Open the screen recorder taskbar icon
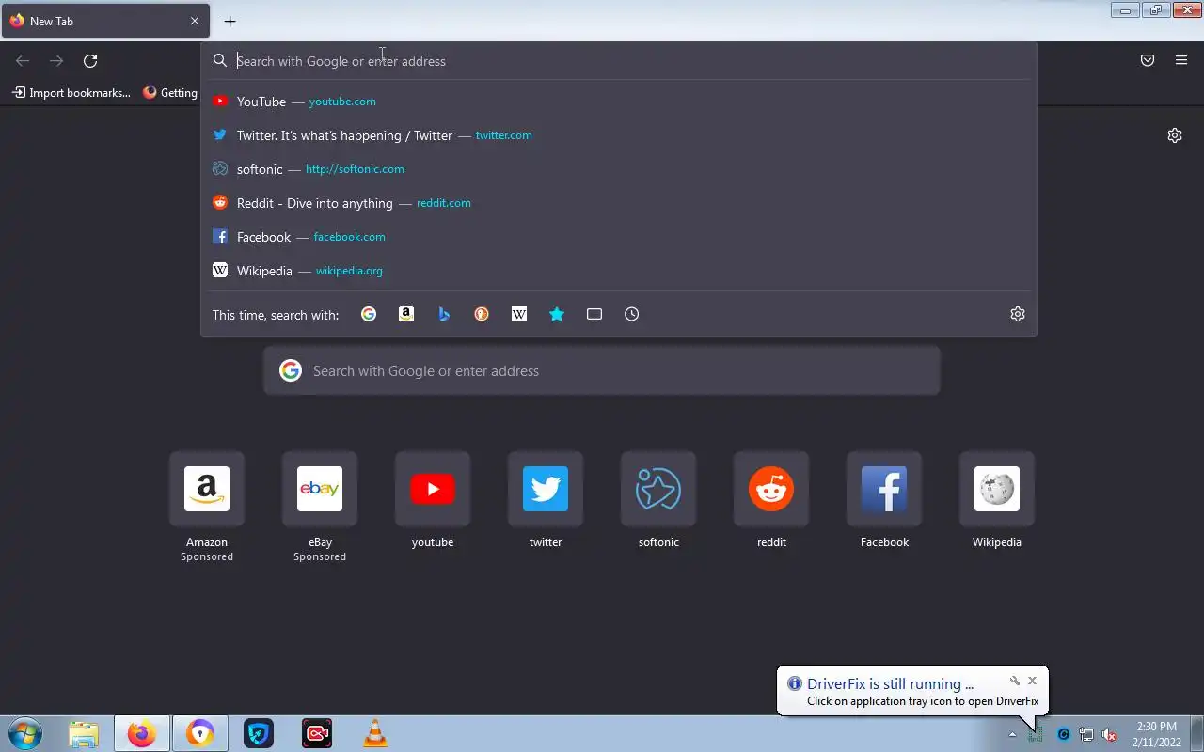Viewport: 1204px width, 752px height. point(317,733)
